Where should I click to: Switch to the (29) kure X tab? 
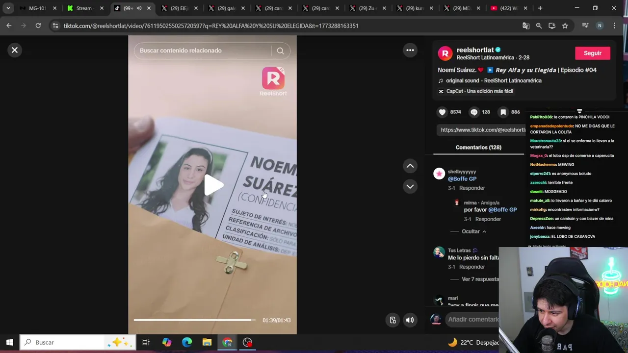click(415, 8)
